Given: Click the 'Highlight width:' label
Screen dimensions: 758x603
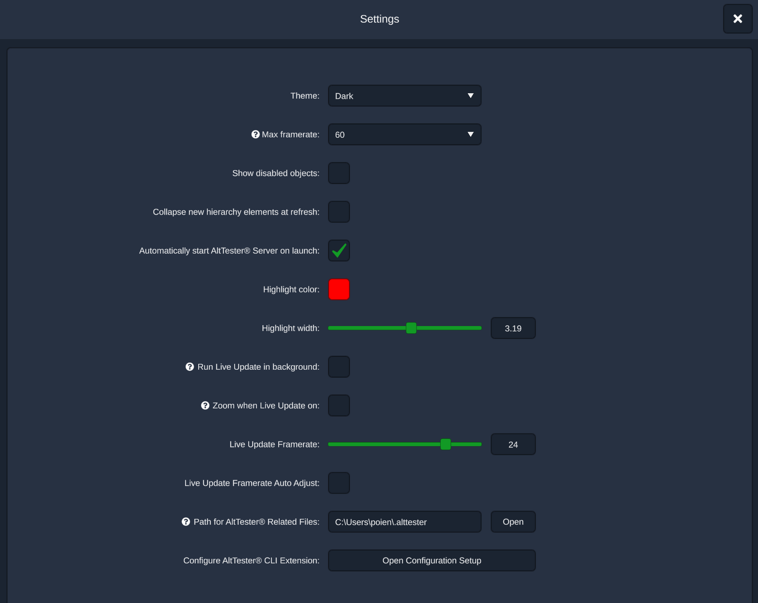Looking at the screenshot, I should tap(291, 328).
